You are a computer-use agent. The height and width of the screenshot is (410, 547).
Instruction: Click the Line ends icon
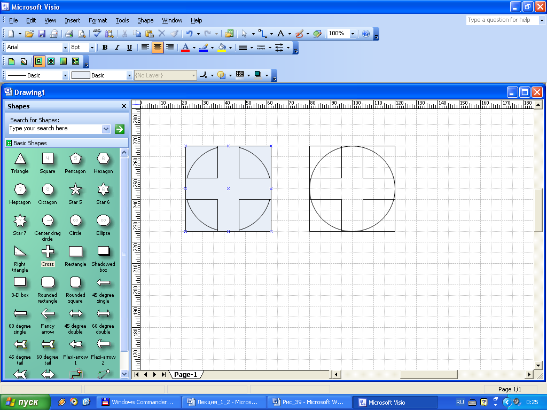[279, 48]
